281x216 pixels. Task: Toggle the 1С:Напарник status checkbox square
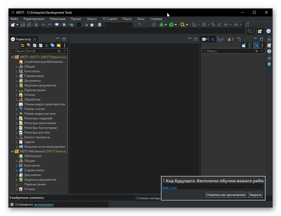(12, 204)
